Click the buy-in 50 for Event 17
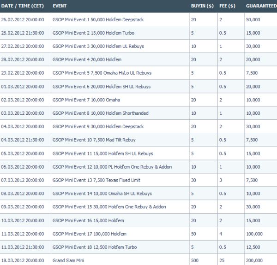 point(193,234)
